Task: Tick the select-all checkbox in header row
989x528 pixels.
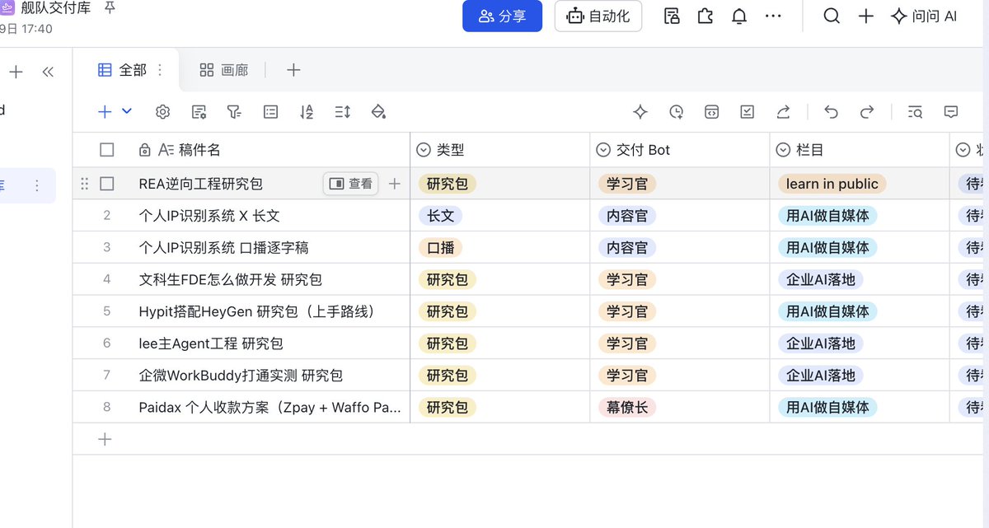Action: [x=106, y=150]
